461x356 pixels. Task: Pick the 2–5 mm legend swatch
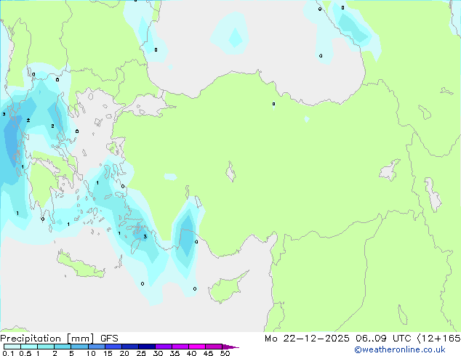point(63,347)
